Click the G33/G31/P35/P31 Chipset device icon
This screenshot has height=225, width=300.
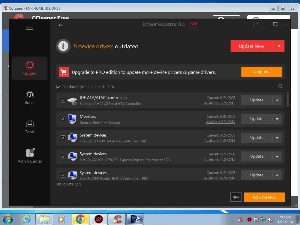point(72,156)
